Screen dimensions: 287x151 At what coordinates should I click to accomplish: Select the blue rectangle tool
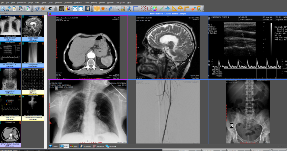pyautogui.click(x=136, y=9)
